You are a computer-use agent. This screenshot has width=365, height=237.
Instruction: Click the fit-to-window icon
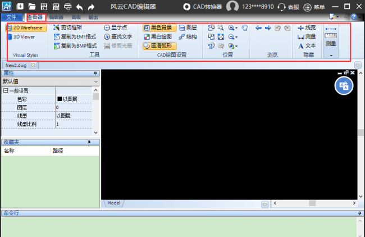tap(221, 37)
